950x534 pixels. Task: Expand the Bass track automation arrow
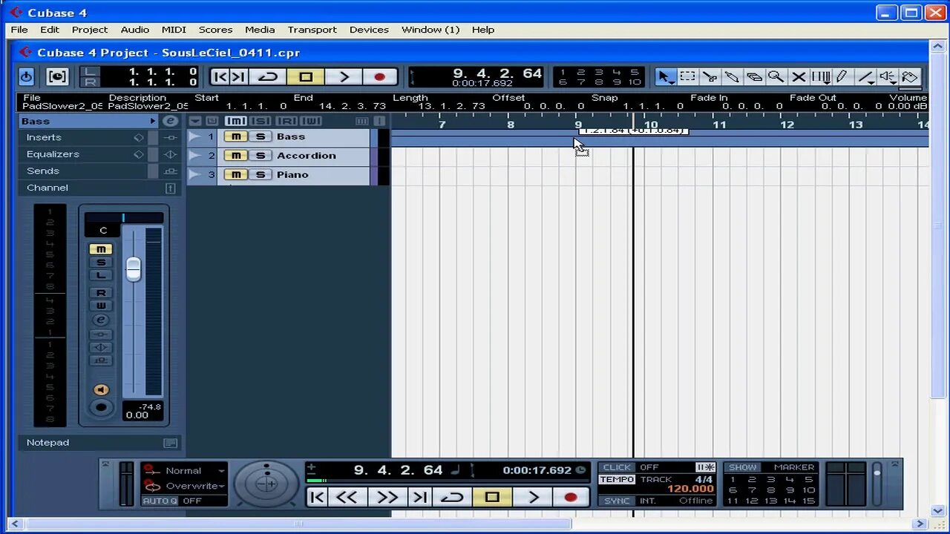194,136
